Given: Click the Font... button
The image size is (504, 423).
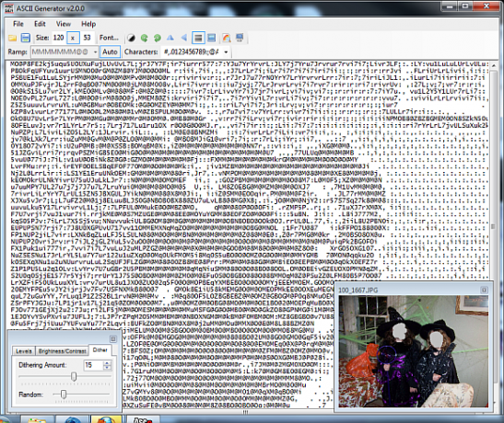Looking at the screenshot, I should [x=109, y=38].
